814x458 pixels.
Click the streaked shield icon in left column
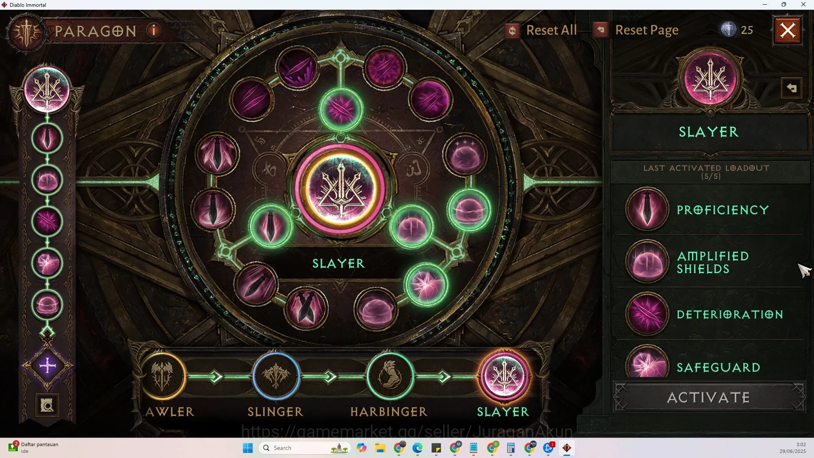pos(47,180)
